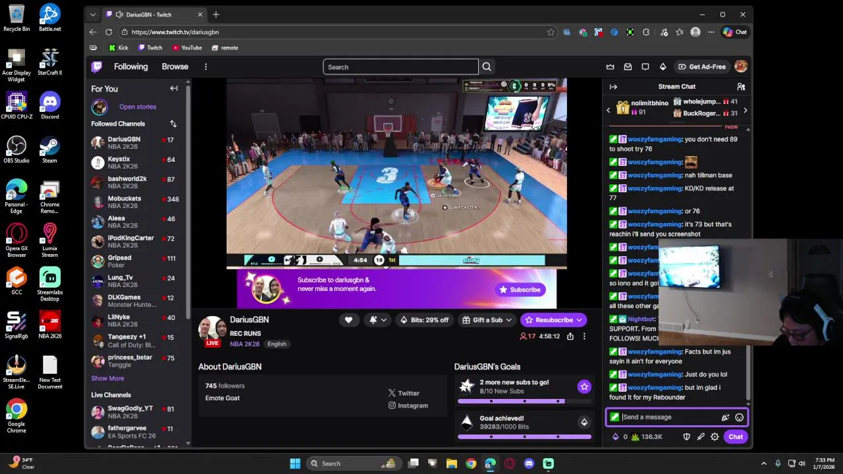
Task: Collapse the For You sidebar arrow
Action: (174, 88)
